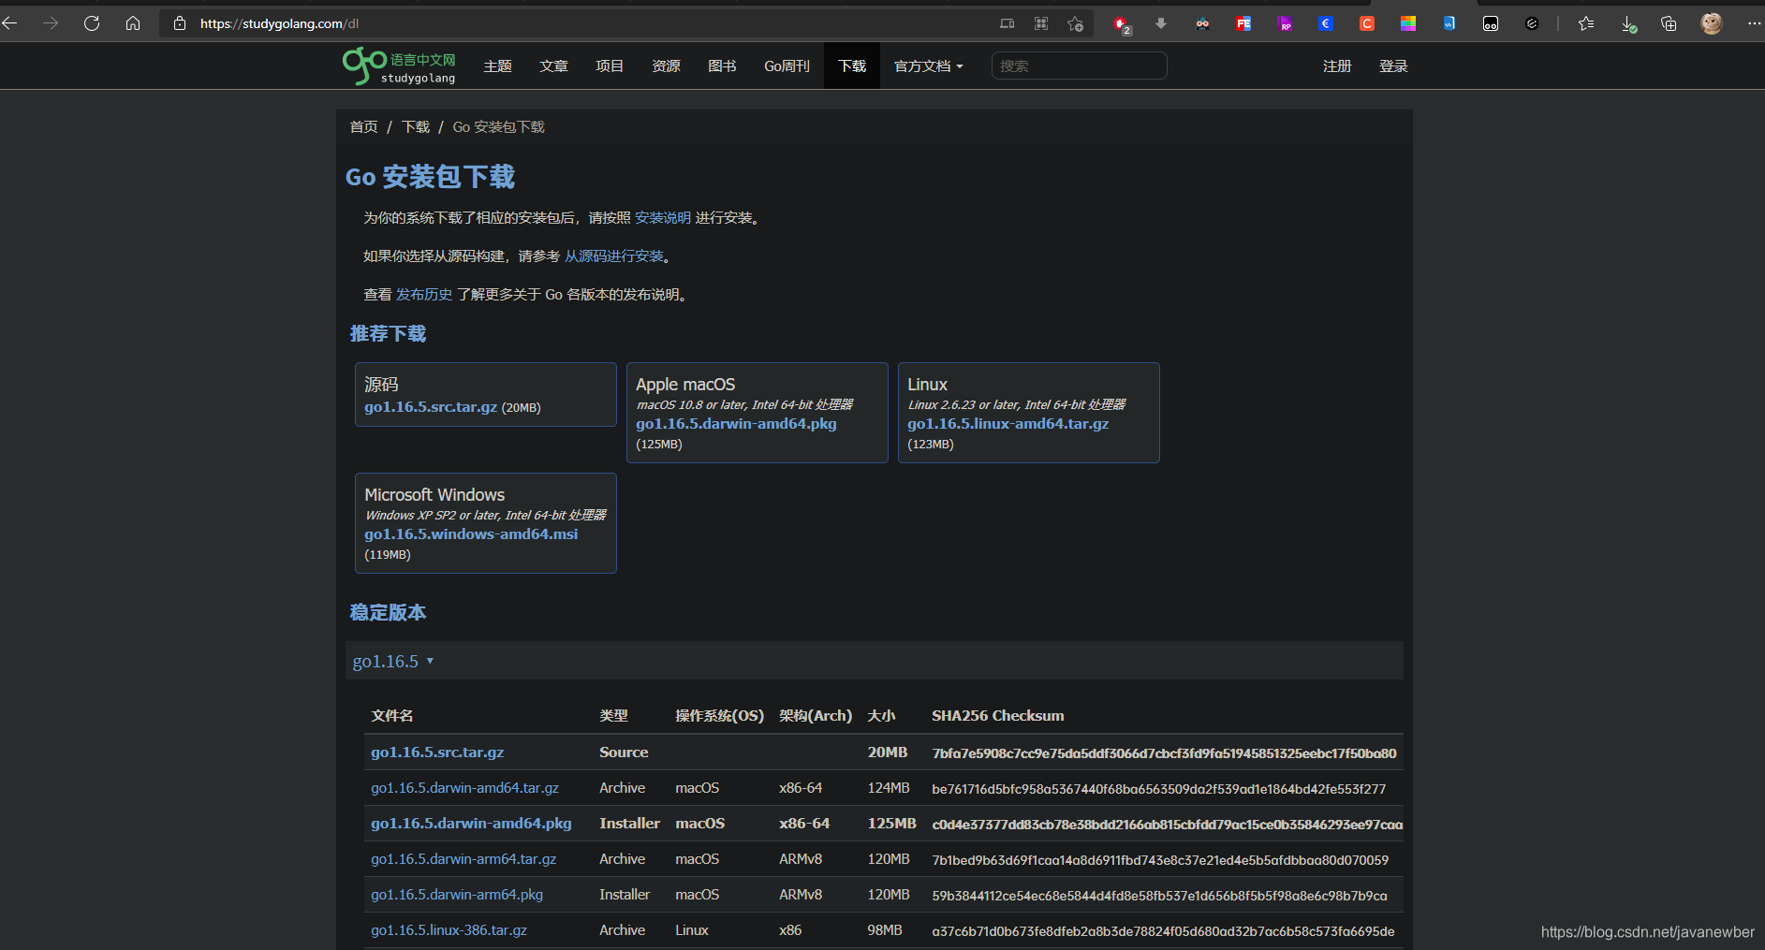Open browser settings and more menu
This screenshot has width=1765, height=950.
click(x=1753, y=23)
